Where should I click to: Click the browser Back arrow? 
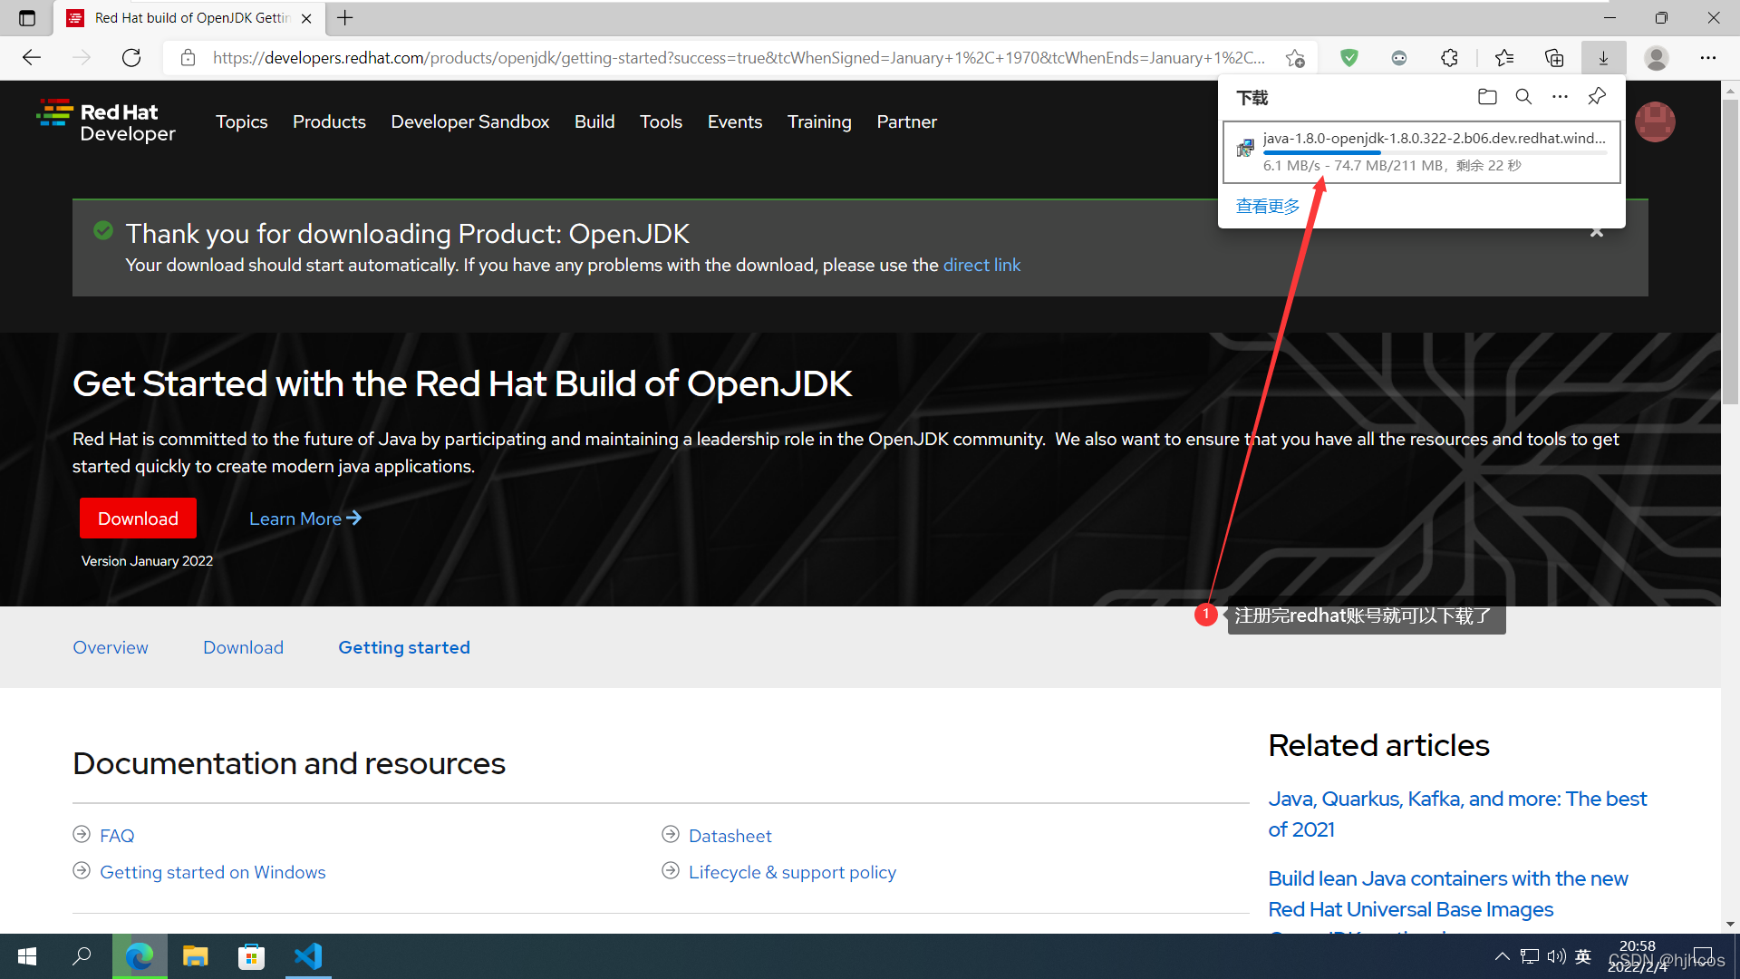[32, 58]
